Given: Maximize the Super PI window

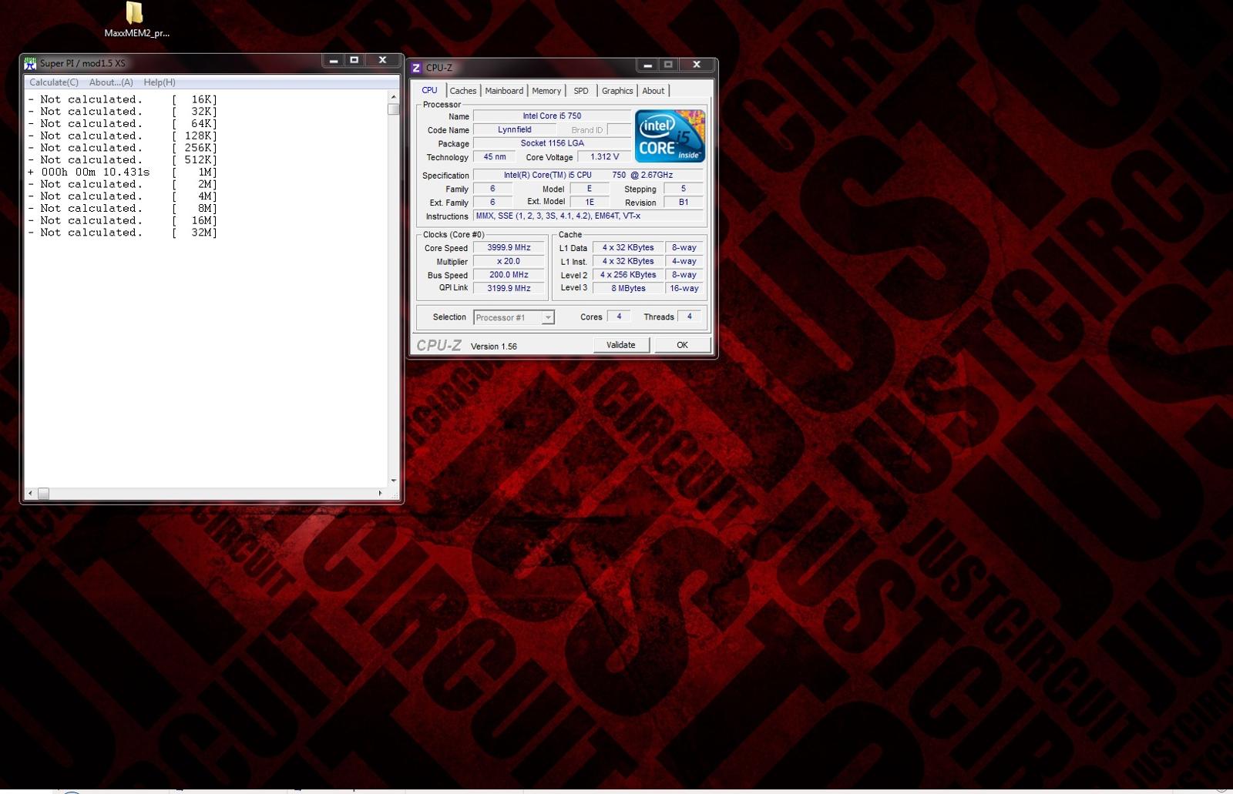Looking at the screenshot, I should (x=354, y=60).
